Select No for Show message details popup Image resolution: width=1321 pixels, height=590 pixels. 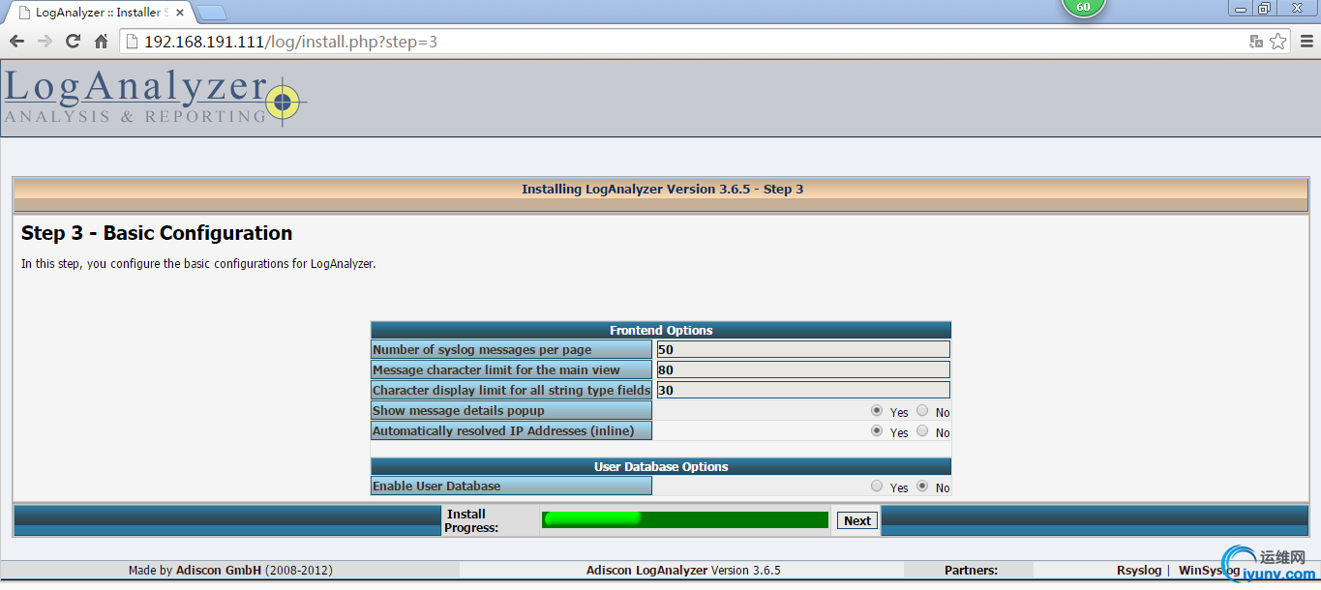922,410
